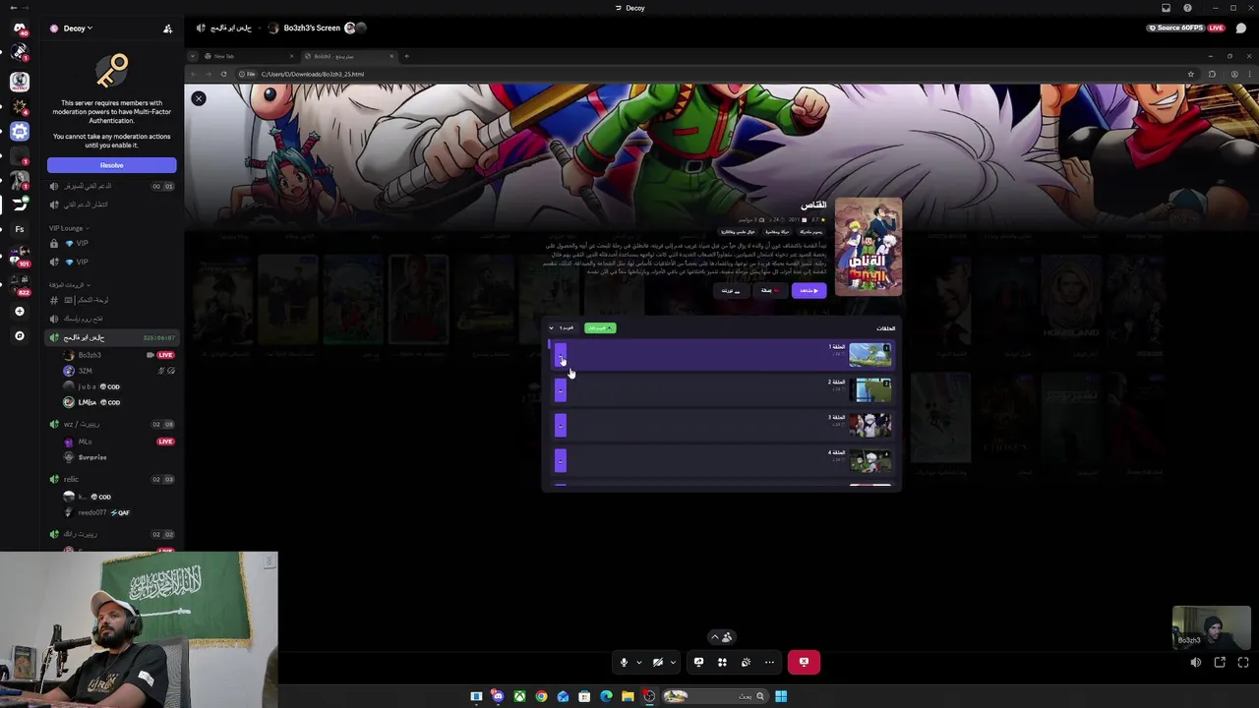Screen dimensions: 1259x708
Task: Click Add a Server plus icon
Action: tap(20, 311)
